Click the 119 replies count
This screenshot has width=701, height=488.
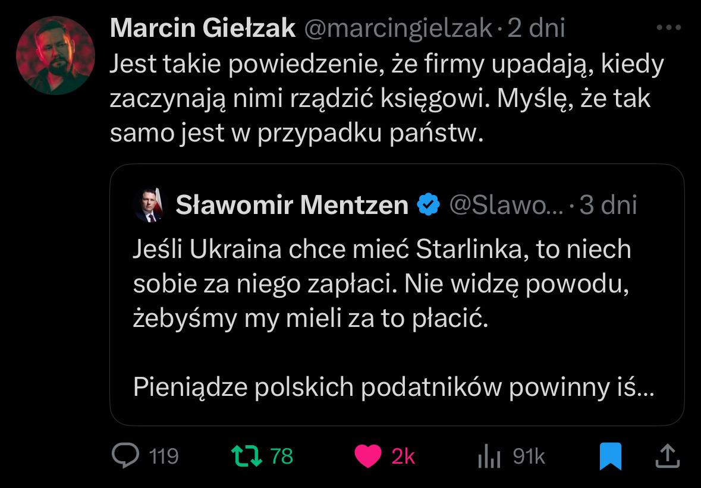(164, 456)
